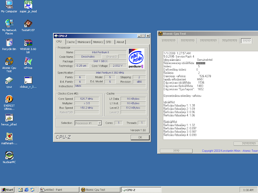Open the cpuz desktop shortcut
The width and height of the screenshot is (258, 193).
coord(9,80)
